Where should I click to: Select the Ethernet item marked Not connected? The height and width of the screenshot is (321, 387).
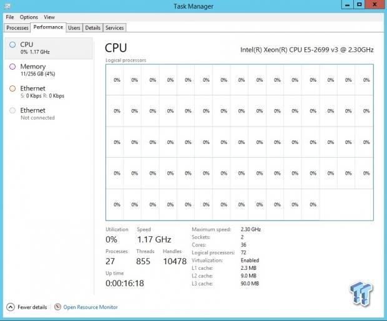[49, 114]
